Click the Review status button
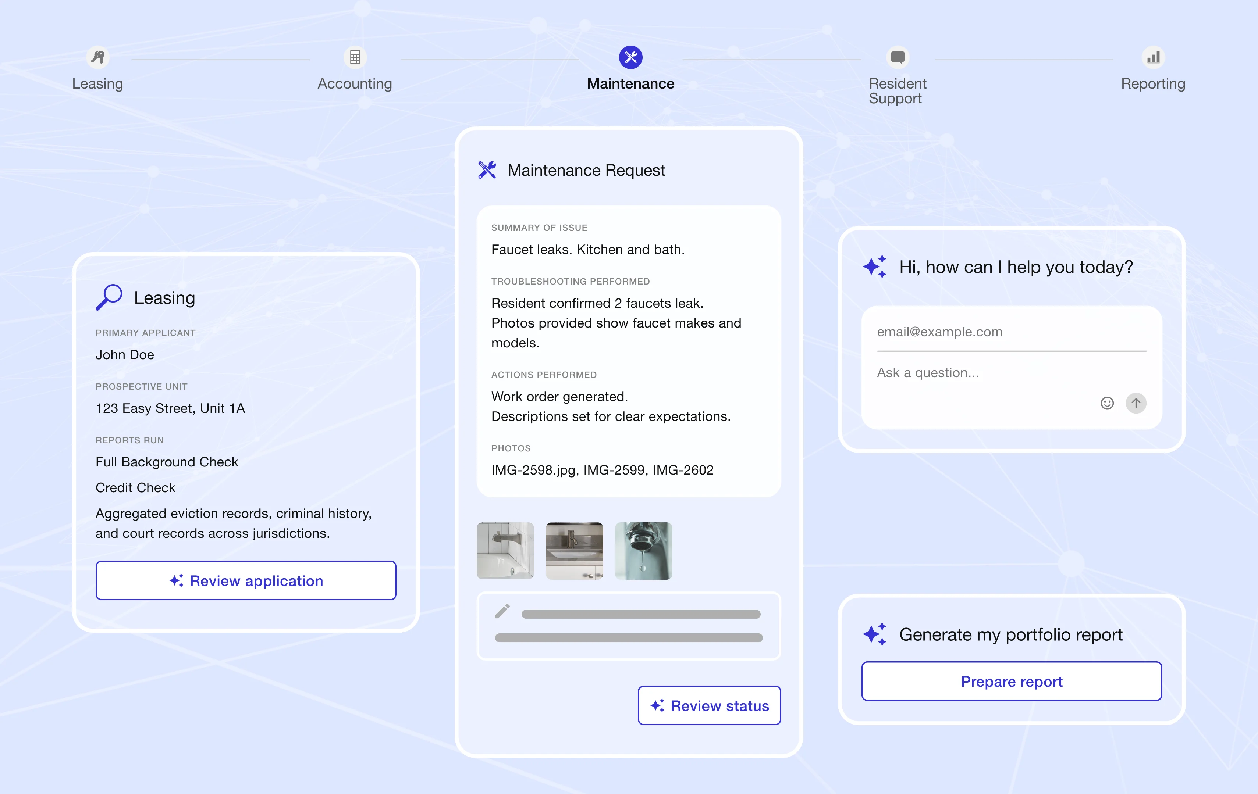Image resolution: width=1258 pixels, height=794 pixels. (709, 705)
